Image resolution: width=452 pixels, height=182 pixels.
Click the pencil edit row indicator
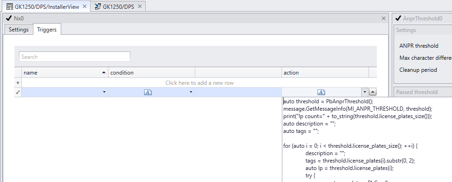pyautogui.click(x=18, y=92)
